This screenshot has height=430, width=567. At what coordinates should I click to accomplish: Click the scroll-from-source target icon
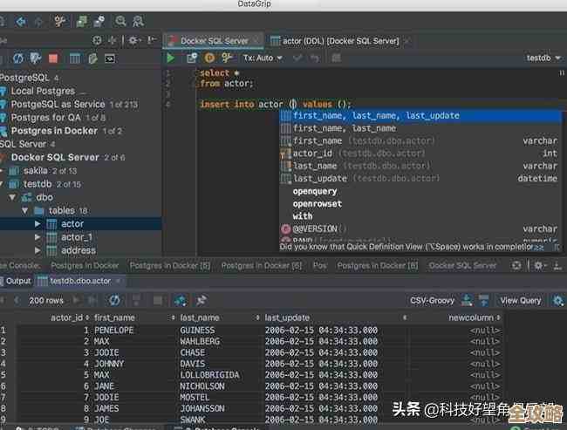97,40
